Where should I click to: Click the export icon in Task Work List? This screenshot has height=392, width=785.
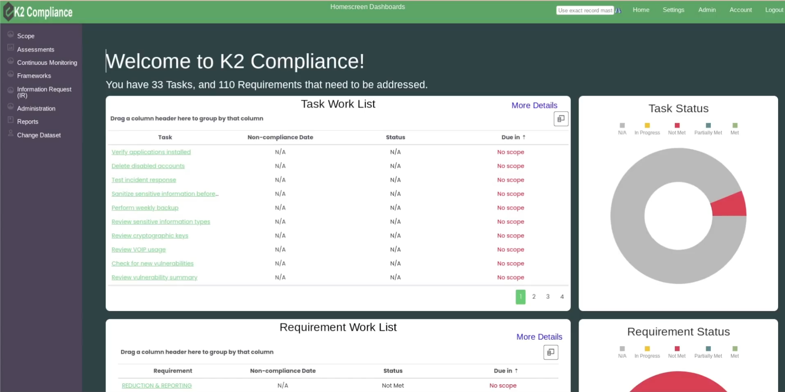click(561, 119)
